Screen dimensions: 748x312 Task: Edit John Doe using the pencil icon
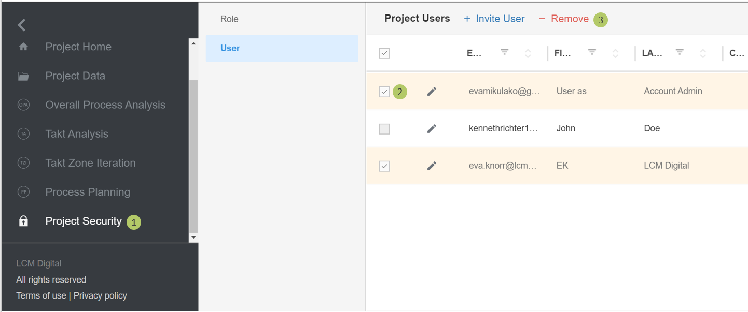(432, 129)
